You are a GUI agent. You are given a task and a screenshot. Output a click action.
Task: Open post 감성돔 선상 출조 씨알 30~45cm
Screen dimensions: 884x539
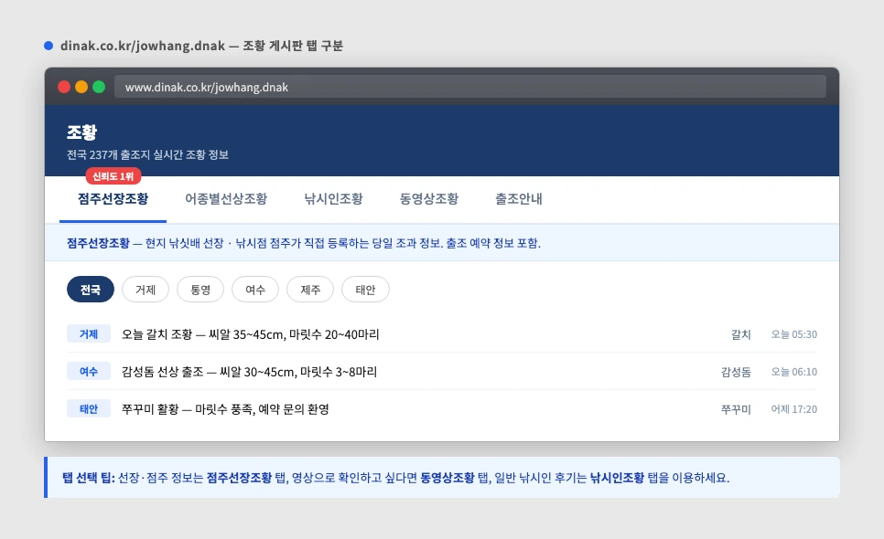249,372
